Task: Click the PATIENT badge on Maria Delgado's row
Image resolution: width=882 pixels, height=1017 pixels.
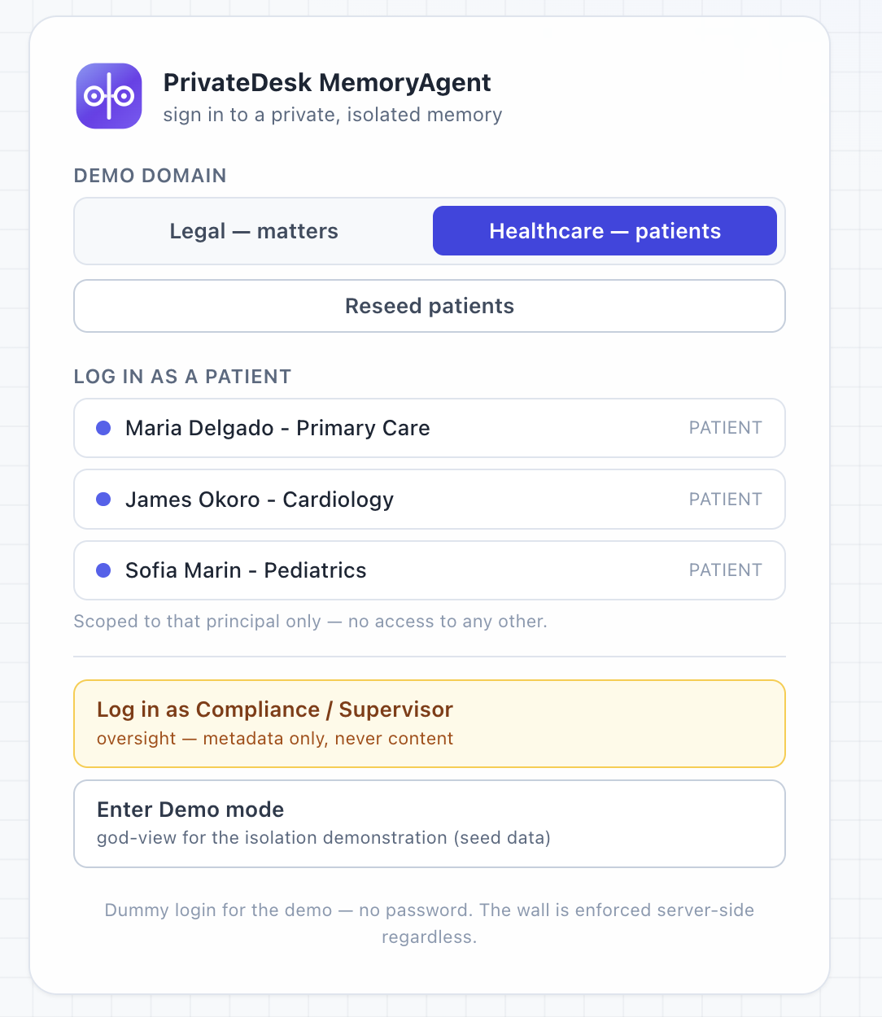Action: (726, 428)
